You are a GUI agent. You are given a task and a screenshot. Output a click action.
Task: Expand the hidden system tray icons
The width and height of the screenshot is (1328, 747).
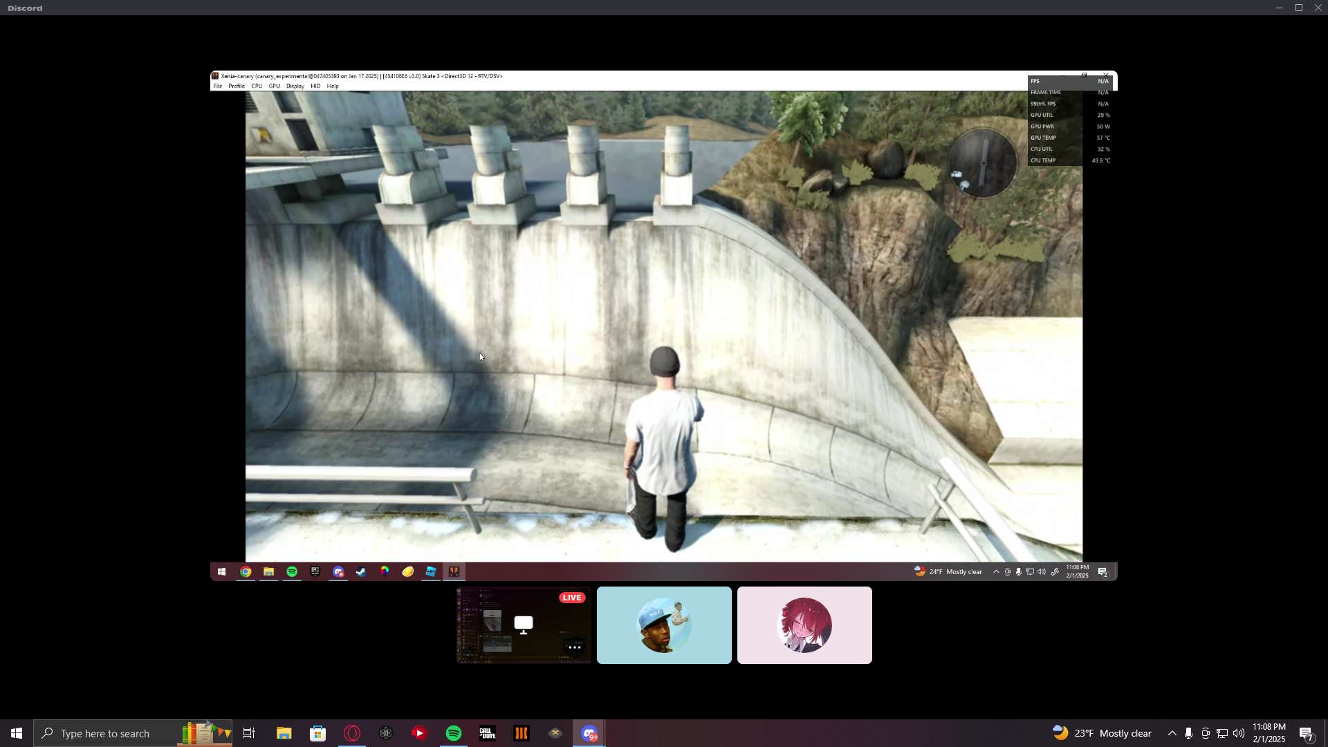[1172, 733]
